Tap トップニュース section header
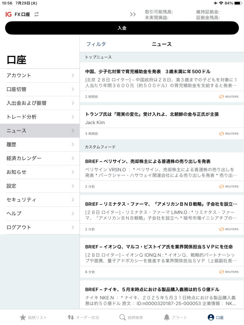Viewport: 244px width, 325px height. [162, 57]
